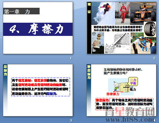The width and height of the screenshot is (159, 123).
Task: Click the 摩擦力 sidebar label on slide 3
Action: [x=5, y=70]
